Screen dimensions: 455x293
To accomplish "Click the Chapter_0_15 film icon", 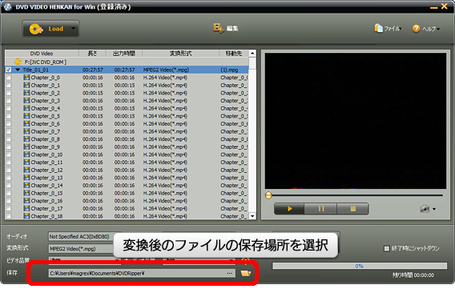I will pyautogui.click(x=26, y=193).
